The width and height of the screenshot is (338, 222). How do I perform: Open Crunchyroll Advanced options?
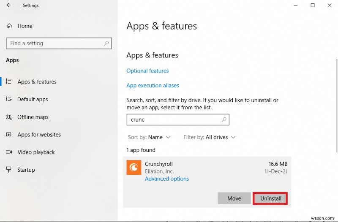pyautogui.click(x=167, y=179)
